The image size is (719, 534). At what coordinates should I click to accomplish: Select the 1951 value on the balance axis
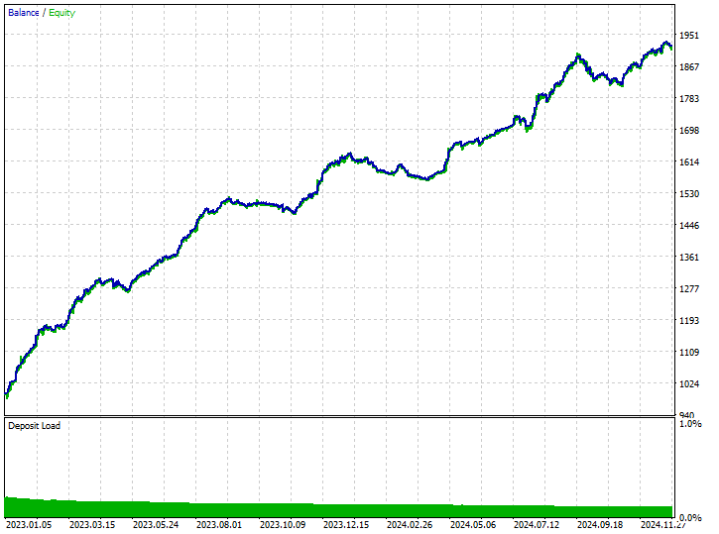(x=689, y=36)
